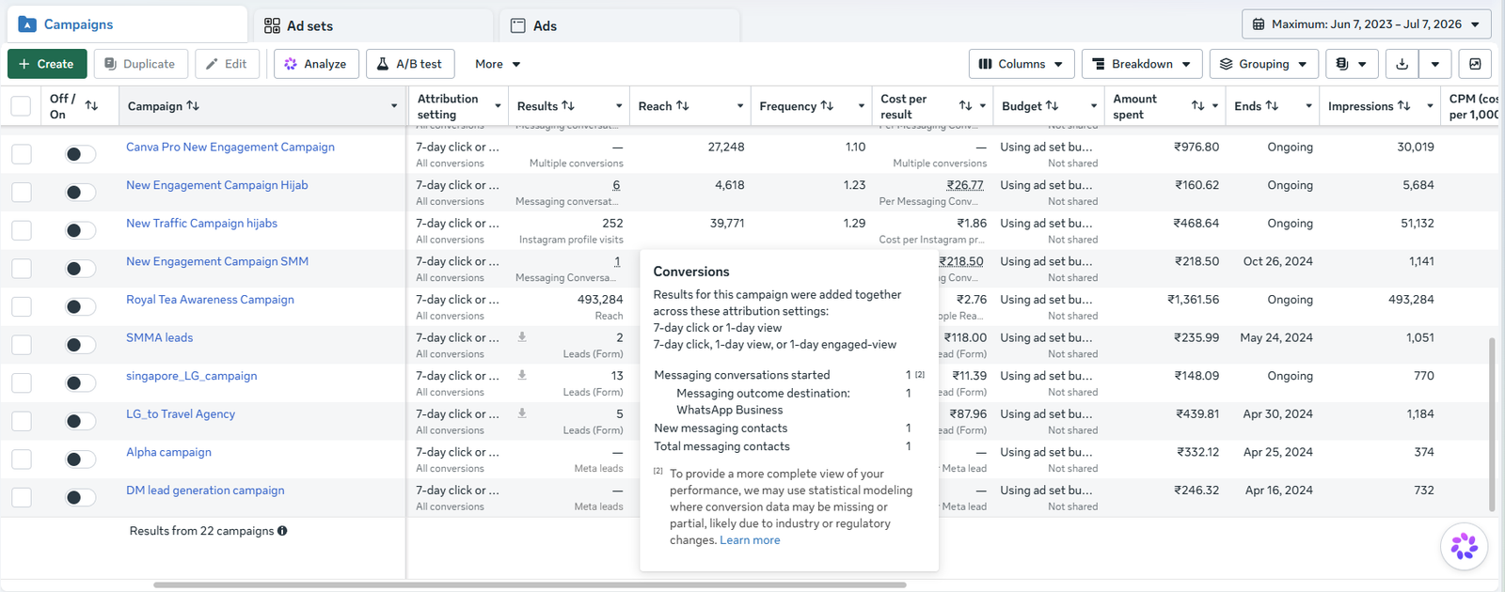
Task: Open the SMMA leads campaign link
Action: coord(159,337)
